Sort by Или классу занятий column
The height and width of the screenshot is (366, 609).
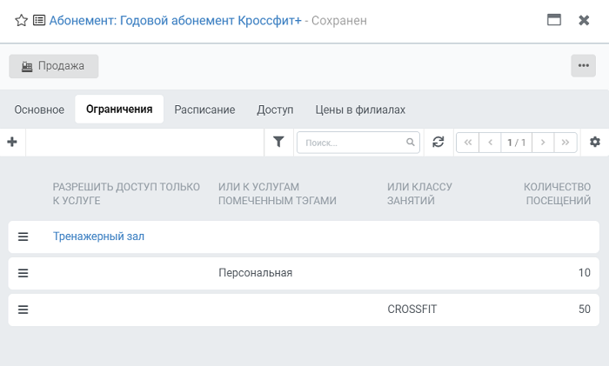pyautogui.click(x=419, y=194)
